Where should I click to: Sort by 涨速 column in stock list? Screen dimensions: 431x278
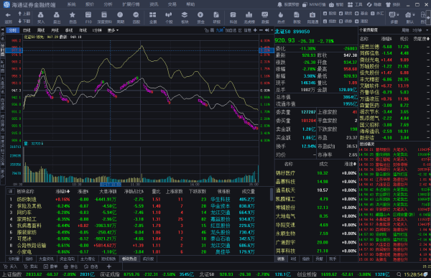(351, 165)
